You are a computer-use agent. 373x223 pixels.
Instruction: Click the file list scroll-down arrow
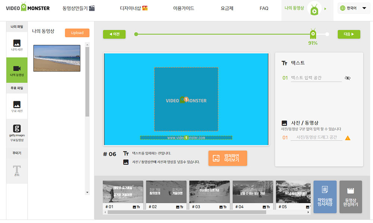[x=87, y=192]
